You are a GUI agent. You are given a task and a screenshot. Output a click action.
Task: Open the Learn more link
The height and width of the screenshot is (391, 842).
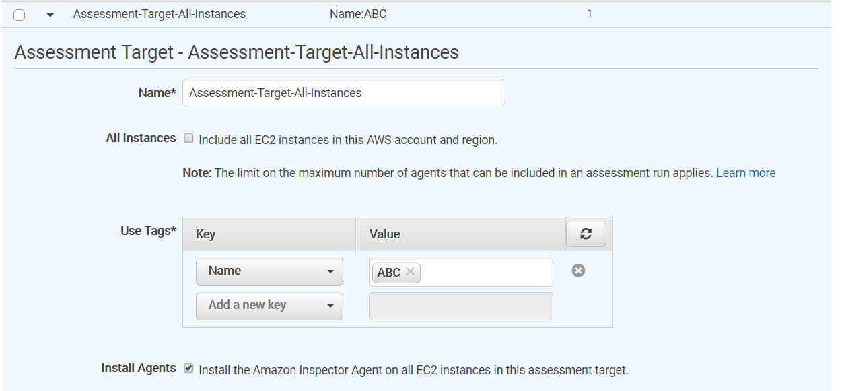click(x=746, y=173)
